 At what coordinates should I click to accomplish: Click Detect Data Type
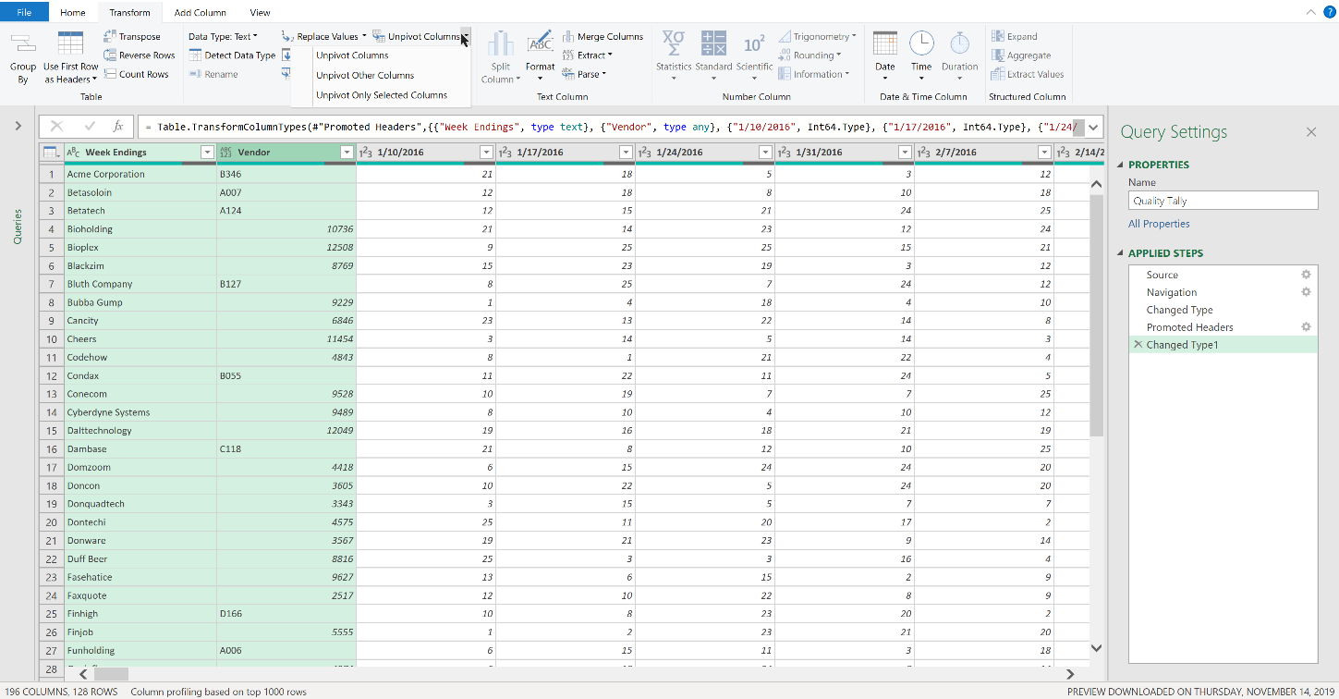click(x=232, y=55)
